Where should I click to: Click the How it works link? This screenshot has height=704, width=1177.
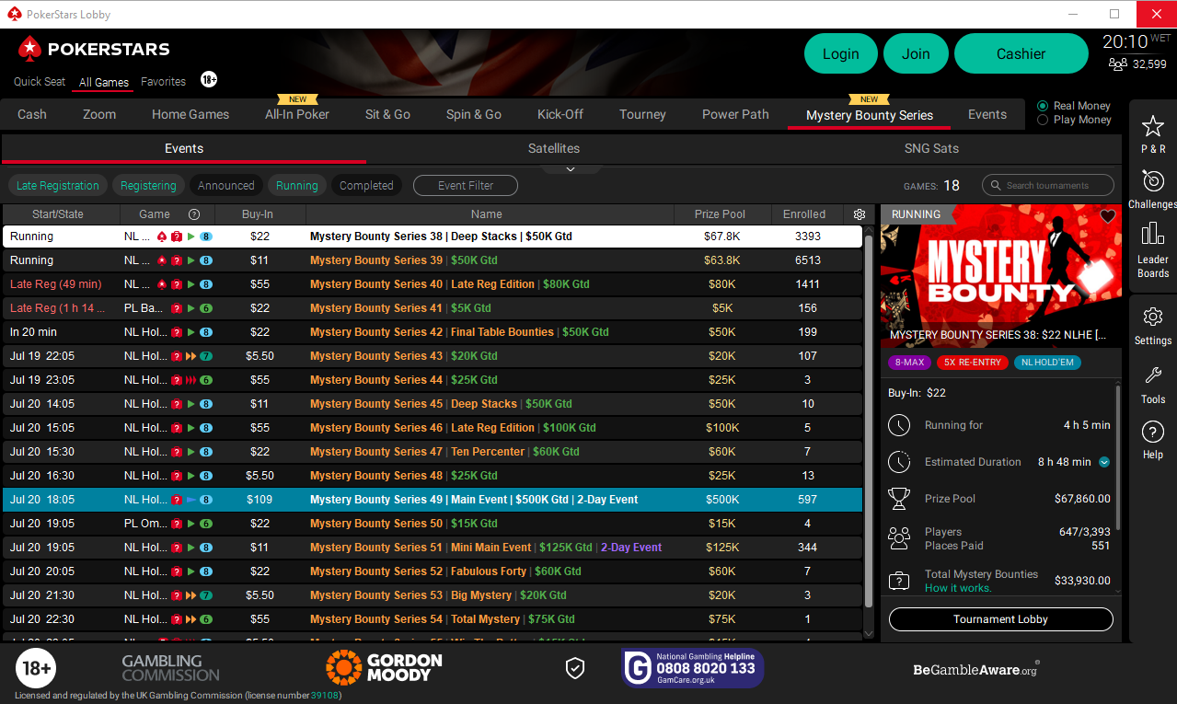958,587
